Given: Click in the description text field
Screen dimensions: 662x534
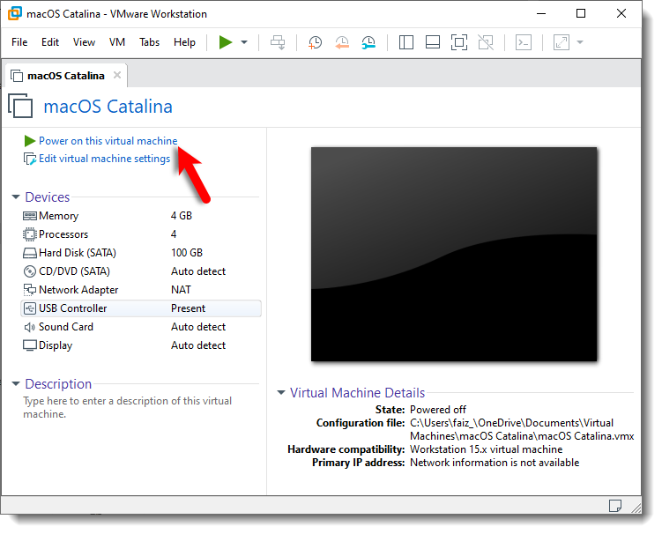Looking at the screenshot, I should click(x=128, y=407).
